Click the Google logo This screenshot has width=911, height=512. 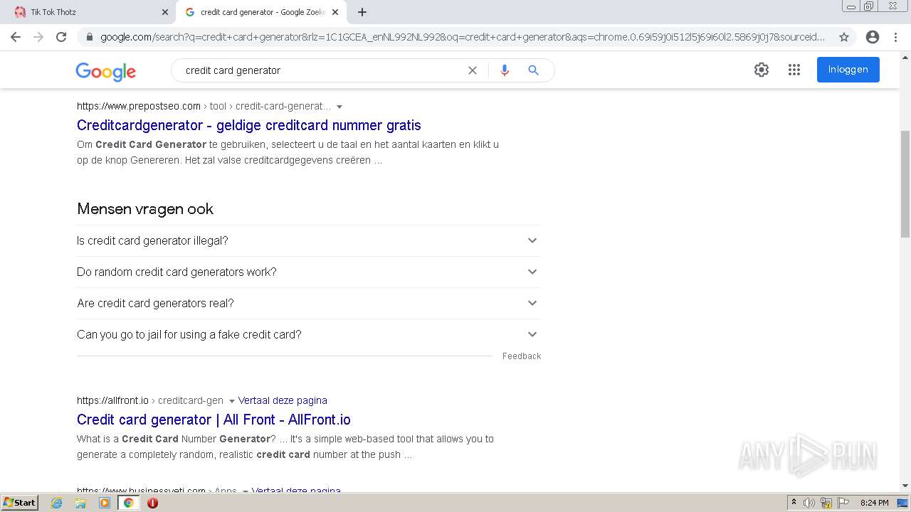point(105,71)
